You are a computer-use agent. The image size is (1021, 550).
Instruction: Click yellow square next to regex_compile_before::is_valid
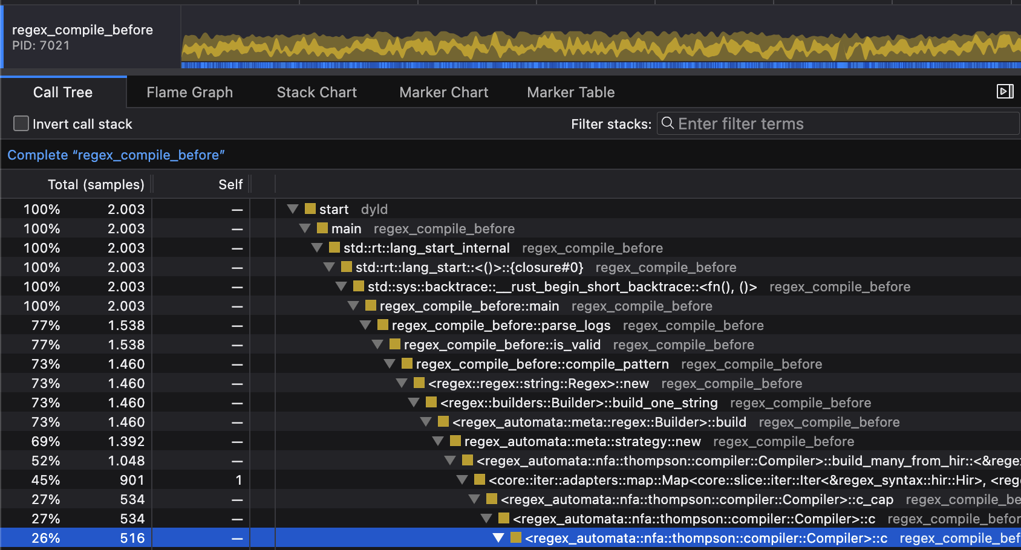(x=395, y=344)
